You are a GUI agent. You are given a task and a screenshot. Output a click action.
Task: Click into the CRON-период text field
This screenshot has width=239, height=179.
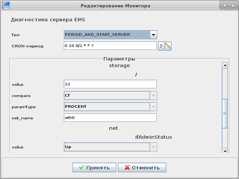pos(110,46)
